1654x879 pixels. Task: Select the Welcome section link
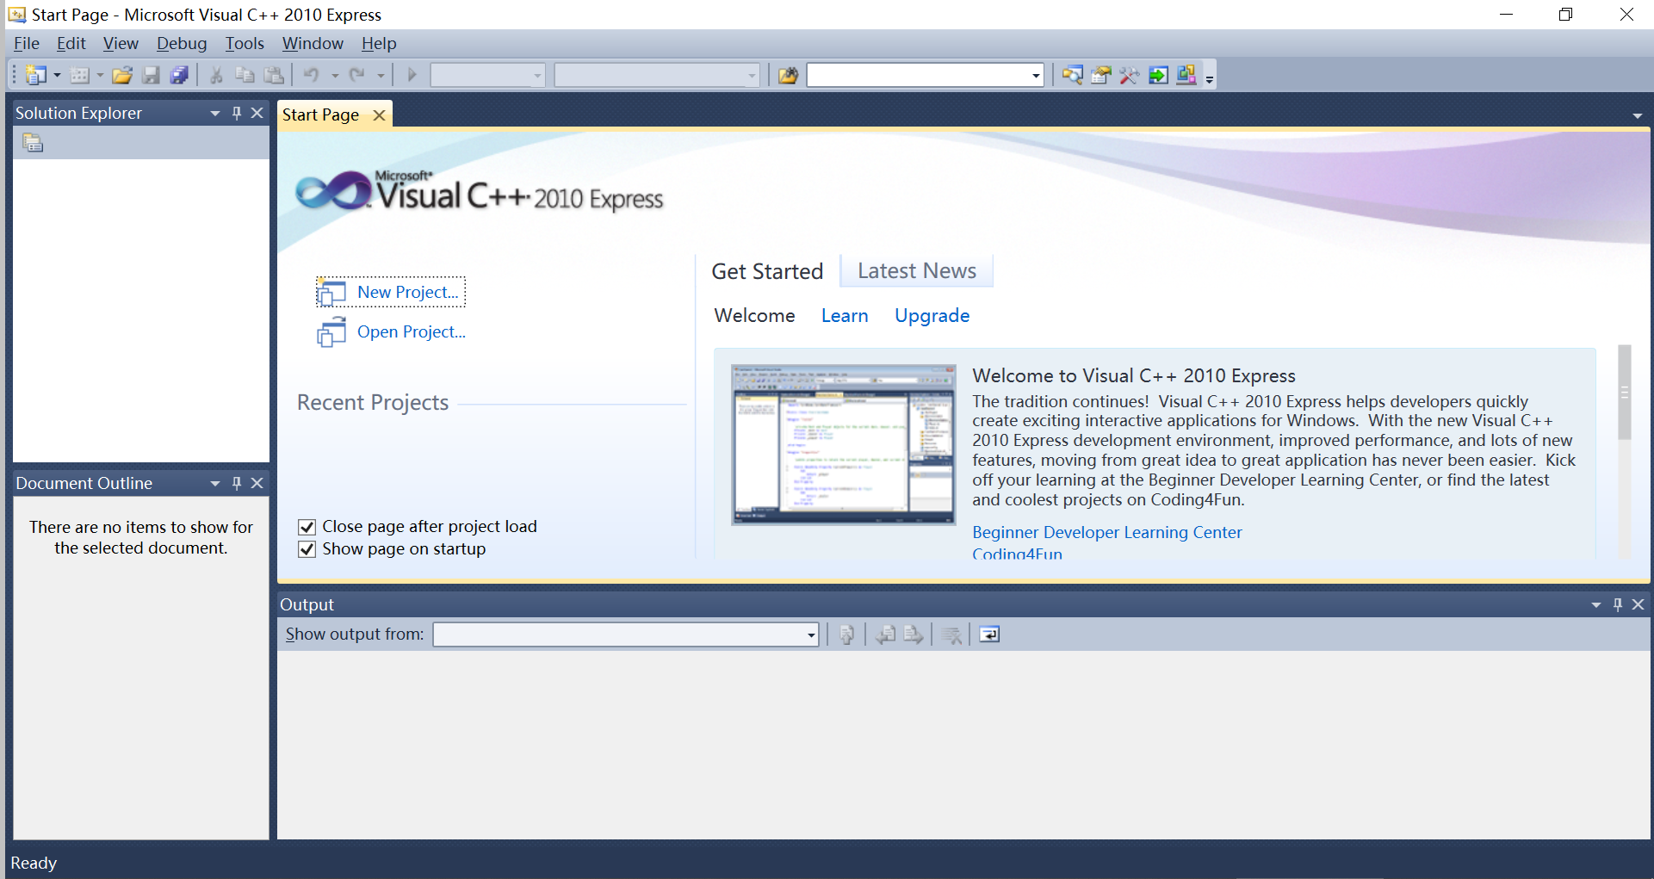pos(755,316)
